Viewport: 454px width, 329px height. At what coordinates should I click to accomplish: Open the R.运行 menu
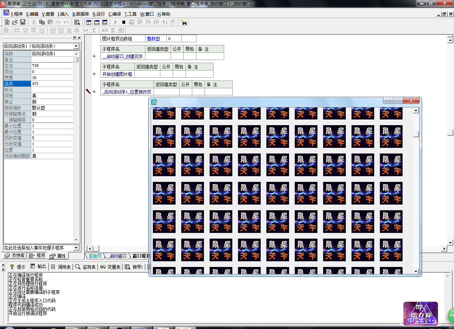coord(99,14)
